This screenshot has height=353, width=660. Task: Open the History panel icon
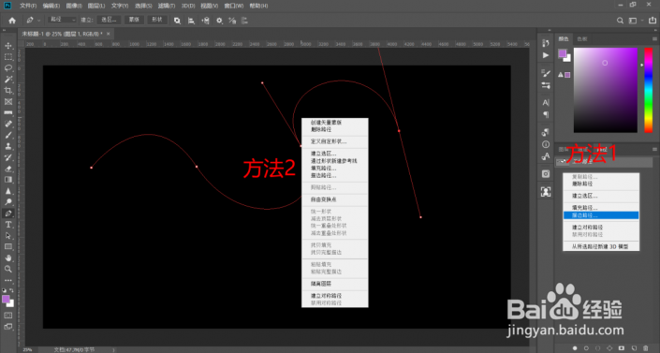pos(546,43)
